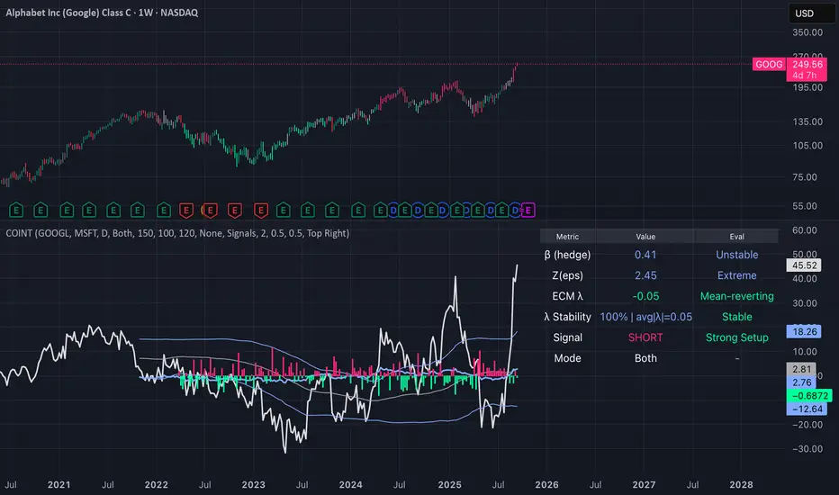Click the 18.26 upper band value label
Viewport: 839px width, 495px height.
[804, 332]
